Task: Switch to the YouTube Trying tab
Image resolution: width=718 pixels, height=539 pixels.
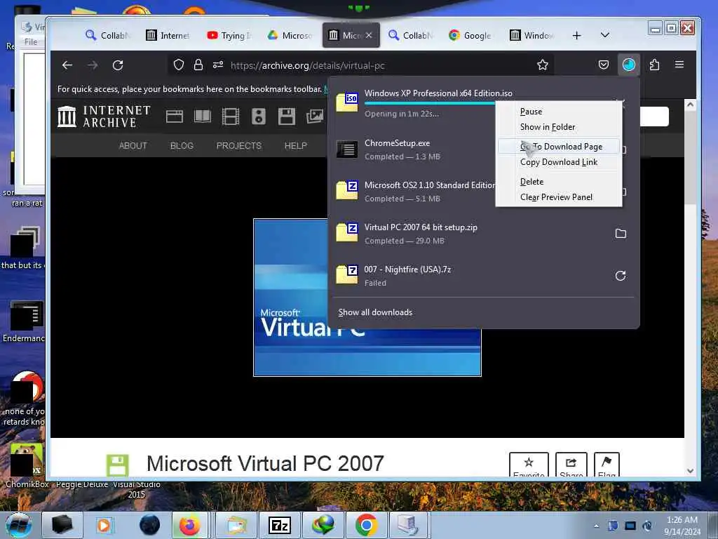Action: point(229,35)
